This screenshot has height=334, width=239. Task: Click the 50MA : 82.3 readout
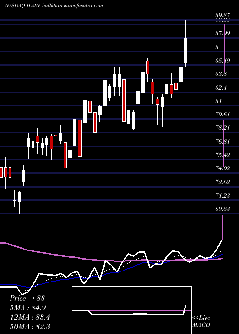pos(30,327)
